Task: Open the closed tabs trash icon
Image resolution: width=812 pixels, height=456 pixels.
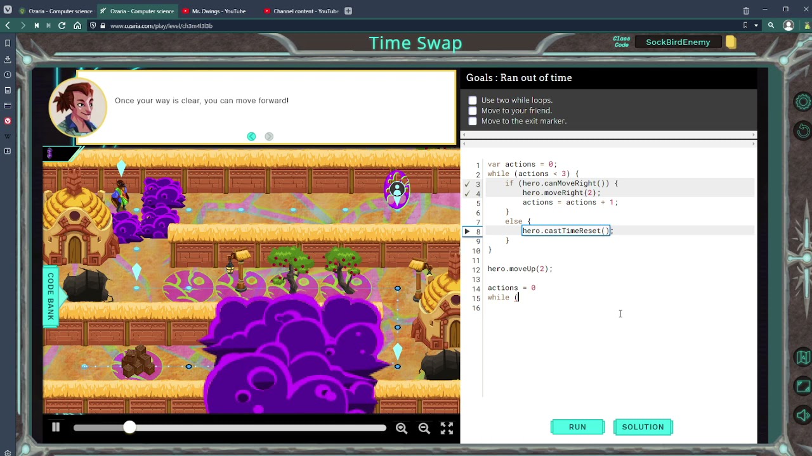Action: tap(746, 10)
